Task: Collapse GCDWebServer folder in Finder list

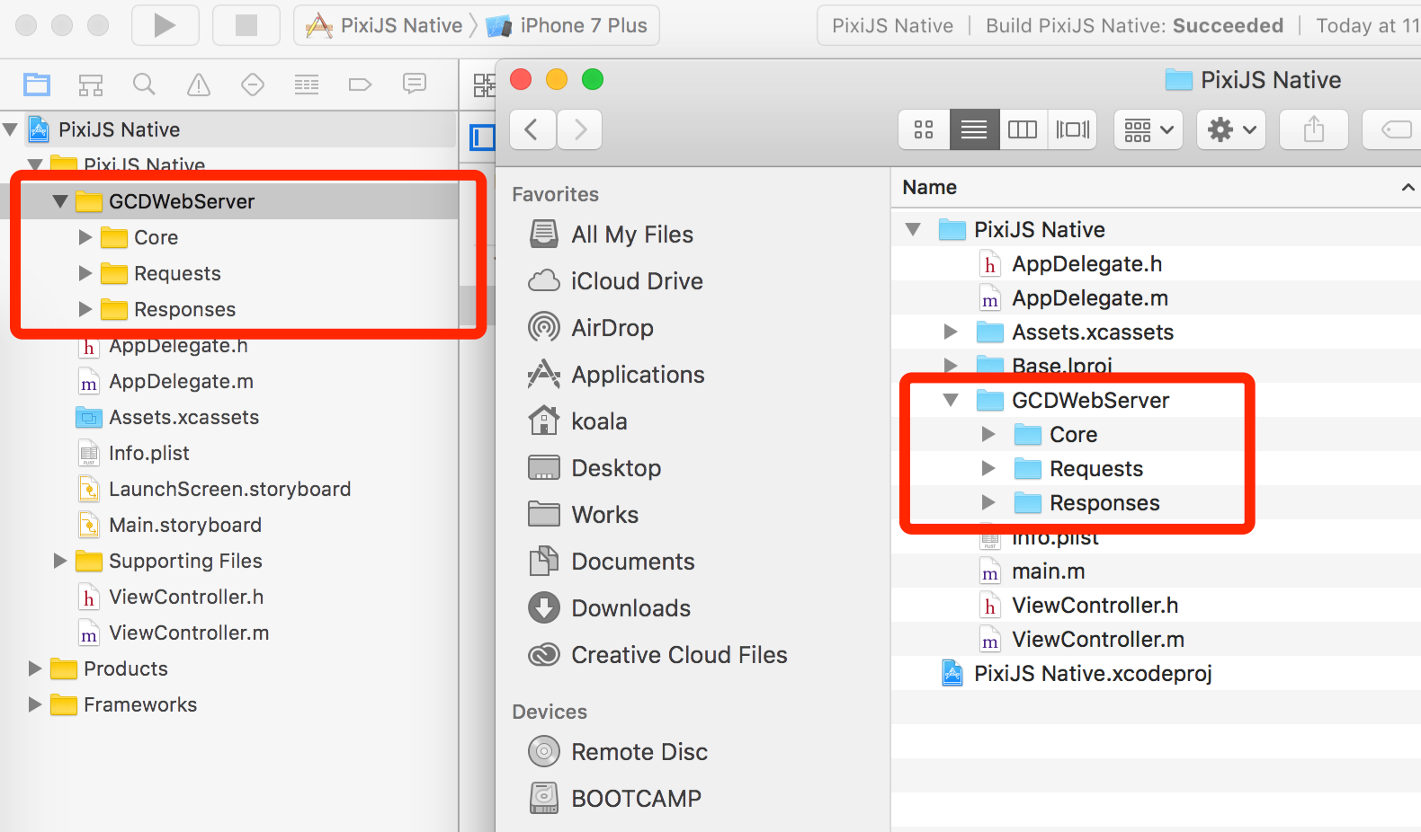Action: pos(951,400)
